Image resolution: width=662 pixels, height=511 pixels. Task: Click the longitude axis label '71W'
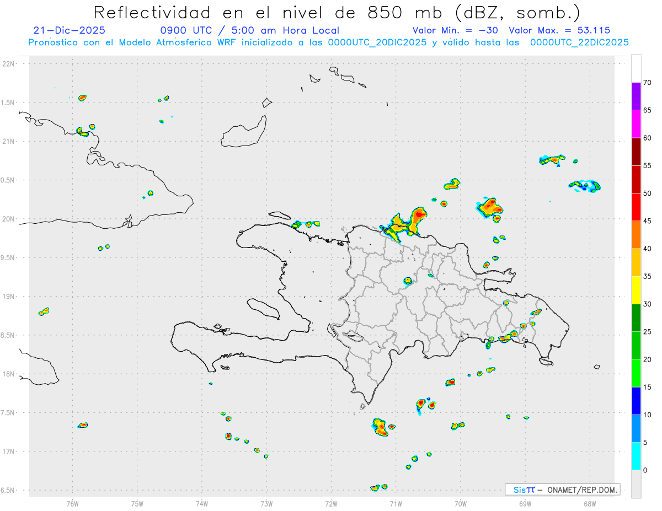396,503
